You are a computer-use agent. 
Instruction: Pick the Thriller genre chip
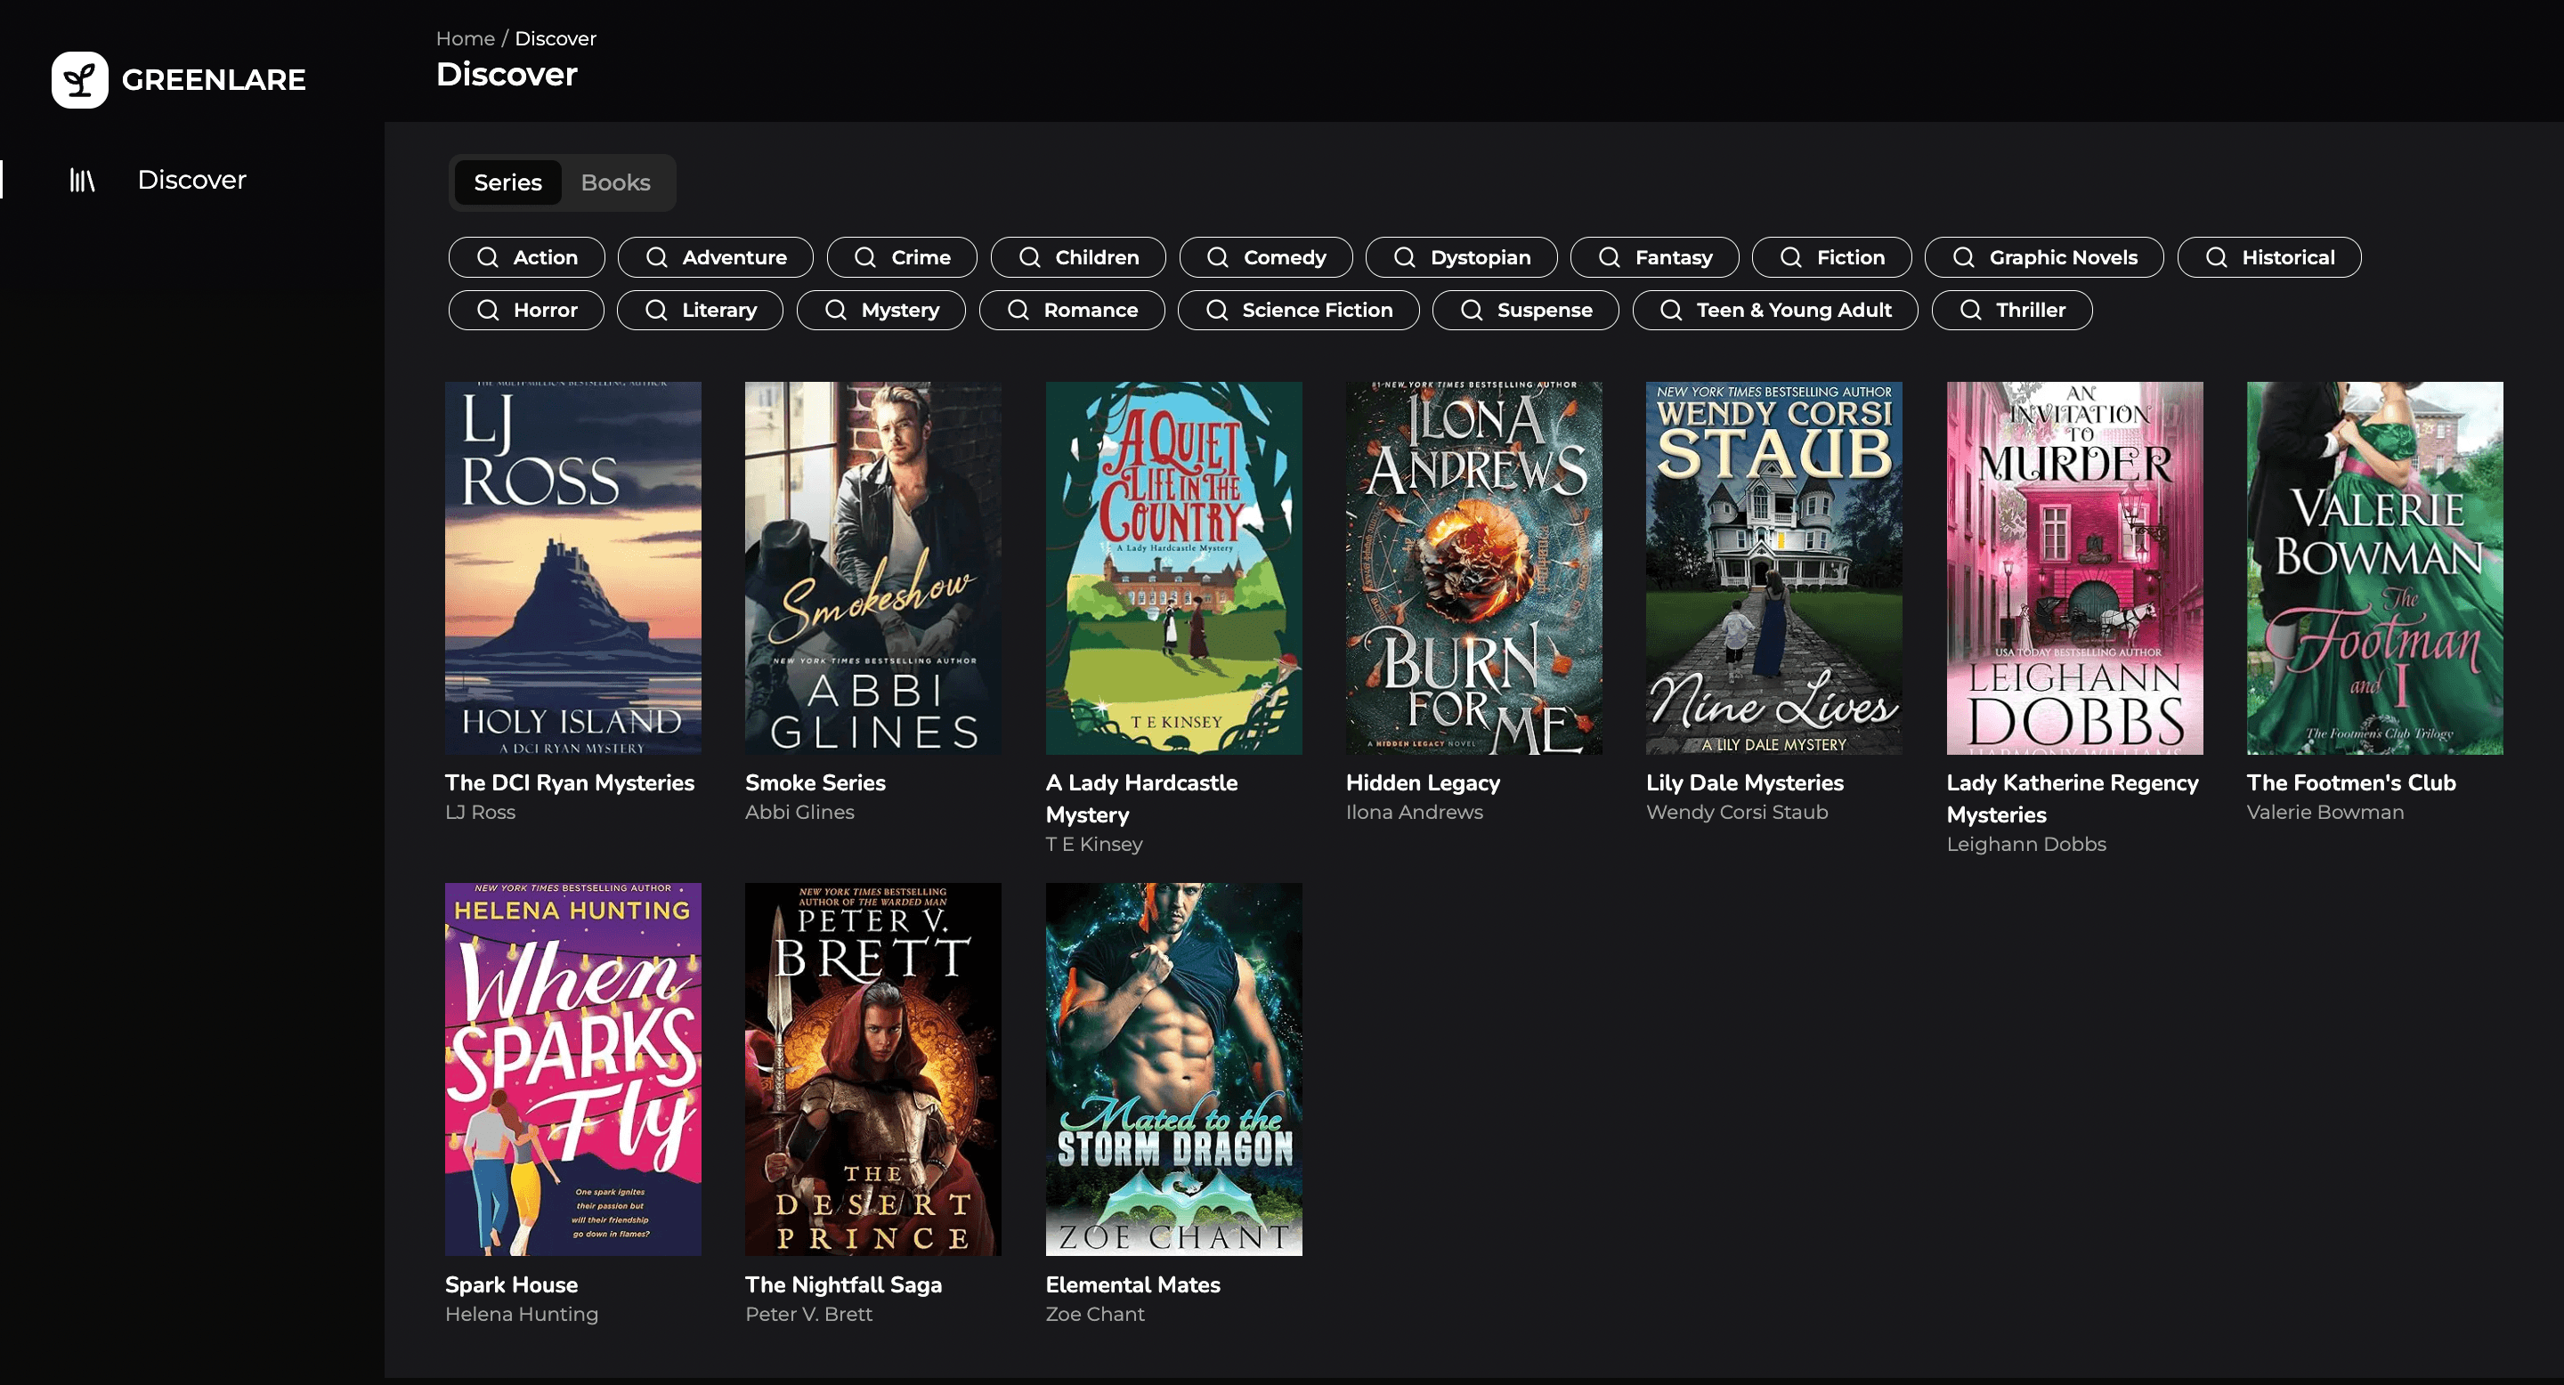click(2012, 311)
